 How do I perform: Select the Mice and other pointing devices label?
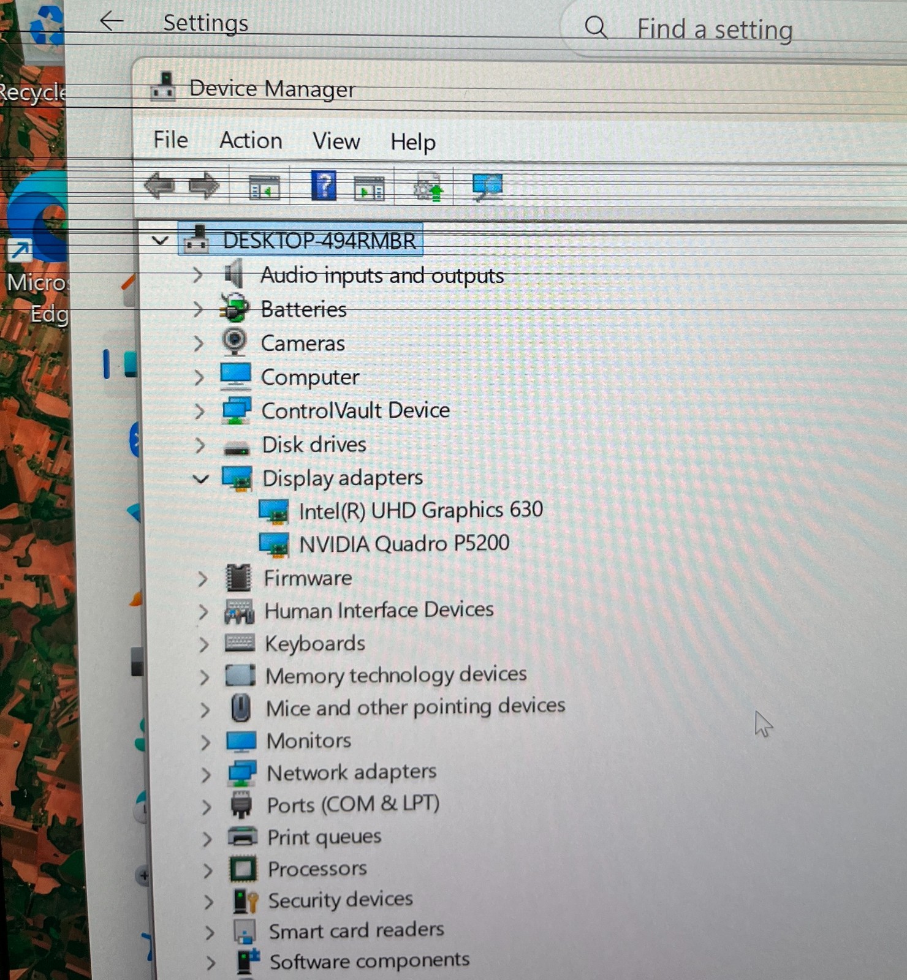click(416, 707)
